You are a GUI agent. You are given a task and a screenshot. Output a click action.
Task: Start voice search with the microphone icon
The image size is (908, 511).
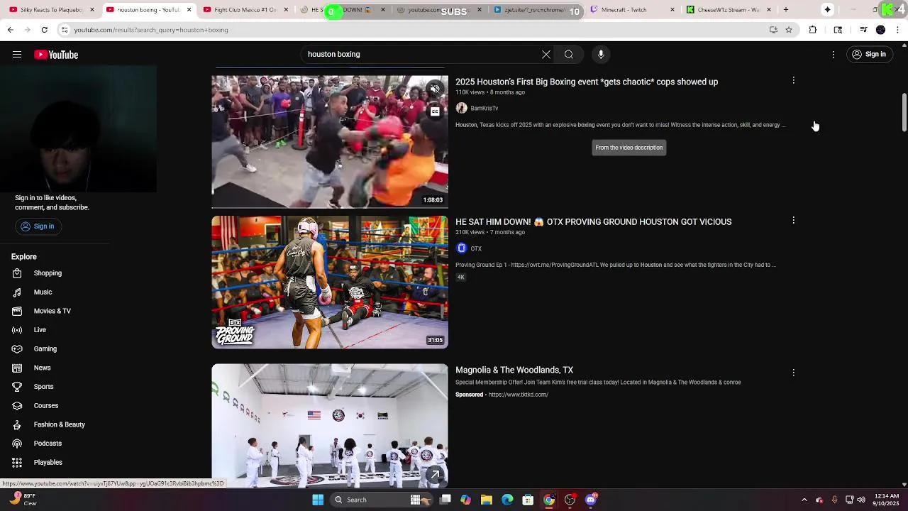coord(601,55)
